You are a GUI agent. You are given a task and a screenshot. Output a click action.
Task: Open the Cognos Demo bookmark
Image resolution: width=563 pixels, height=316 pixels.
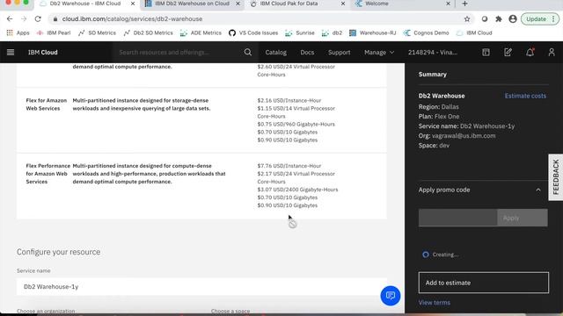[x=426, y=33]
